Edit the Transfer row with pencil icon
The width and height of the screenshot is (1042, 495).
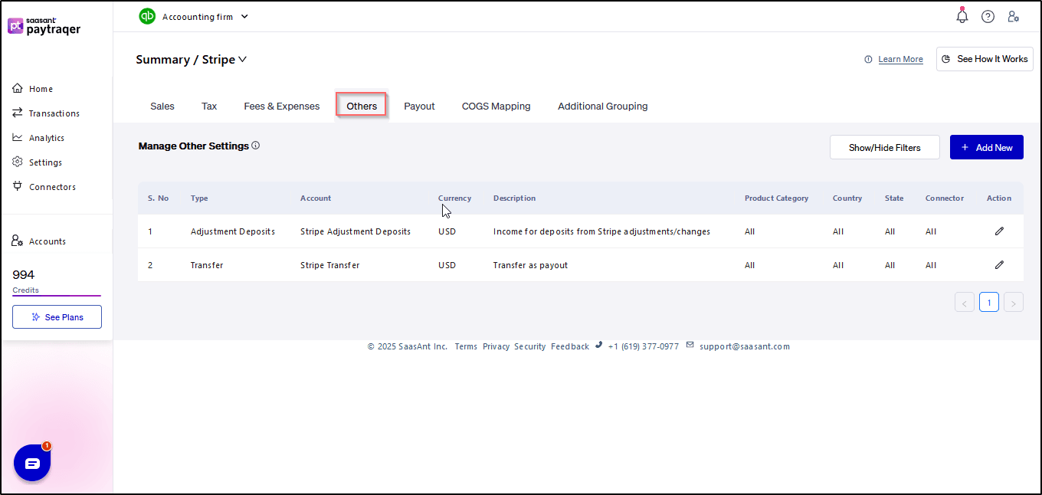999,265
